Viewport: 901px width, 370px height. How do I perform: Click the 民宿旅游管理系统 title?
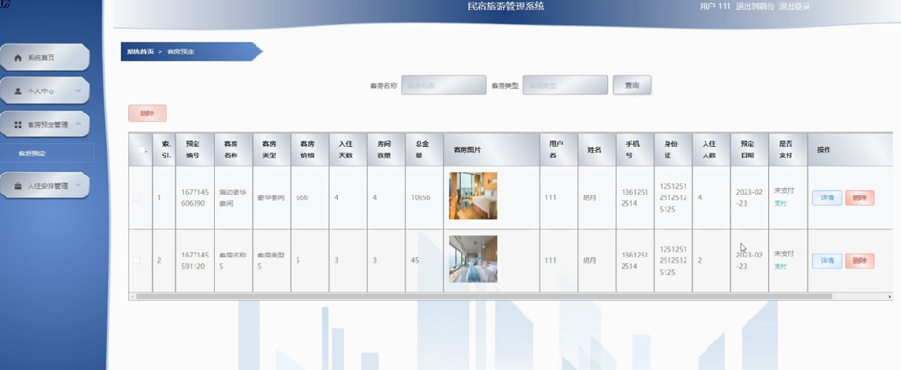[506, 7]
